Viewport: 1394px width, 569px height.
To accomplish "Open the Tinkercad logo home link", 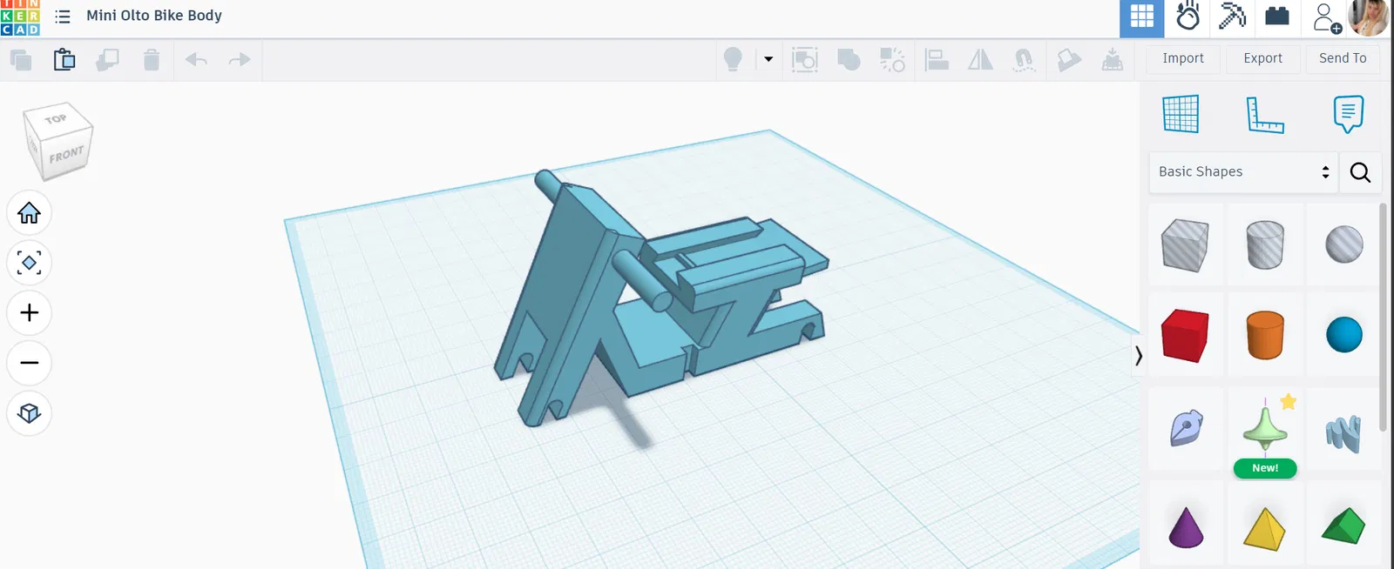I will point(20,17).
